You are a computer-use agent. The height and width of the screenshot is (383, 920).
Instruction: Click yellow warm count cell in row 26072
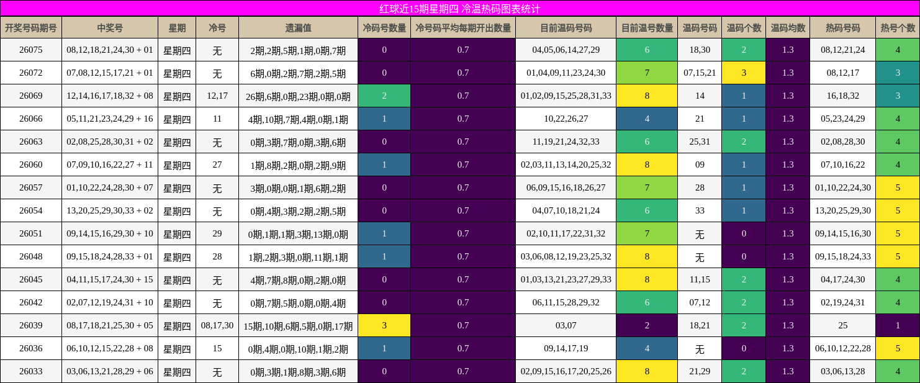click(744, 73)
